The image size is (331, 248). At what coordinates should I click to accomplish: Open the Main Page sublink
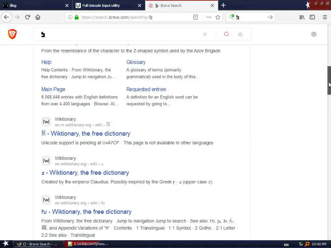53,89
